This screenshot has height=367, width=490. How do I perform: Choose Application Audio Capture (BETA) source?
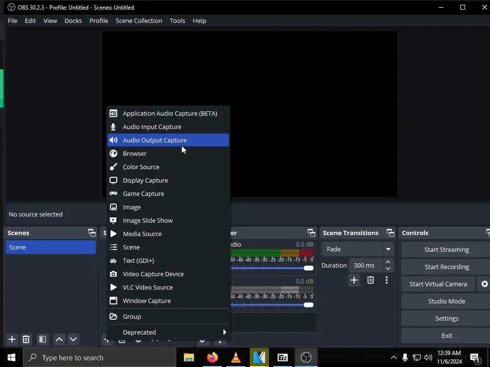click(168, 113)
